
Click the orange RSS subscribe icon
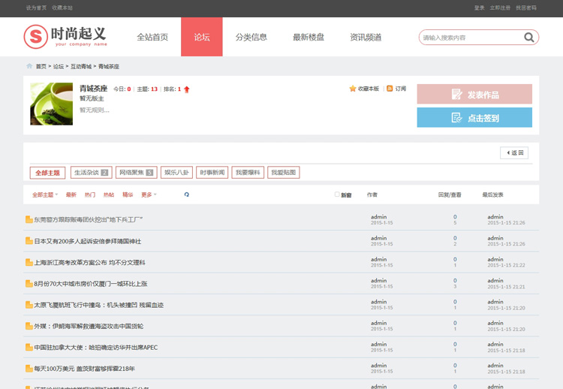pos(390,89)
